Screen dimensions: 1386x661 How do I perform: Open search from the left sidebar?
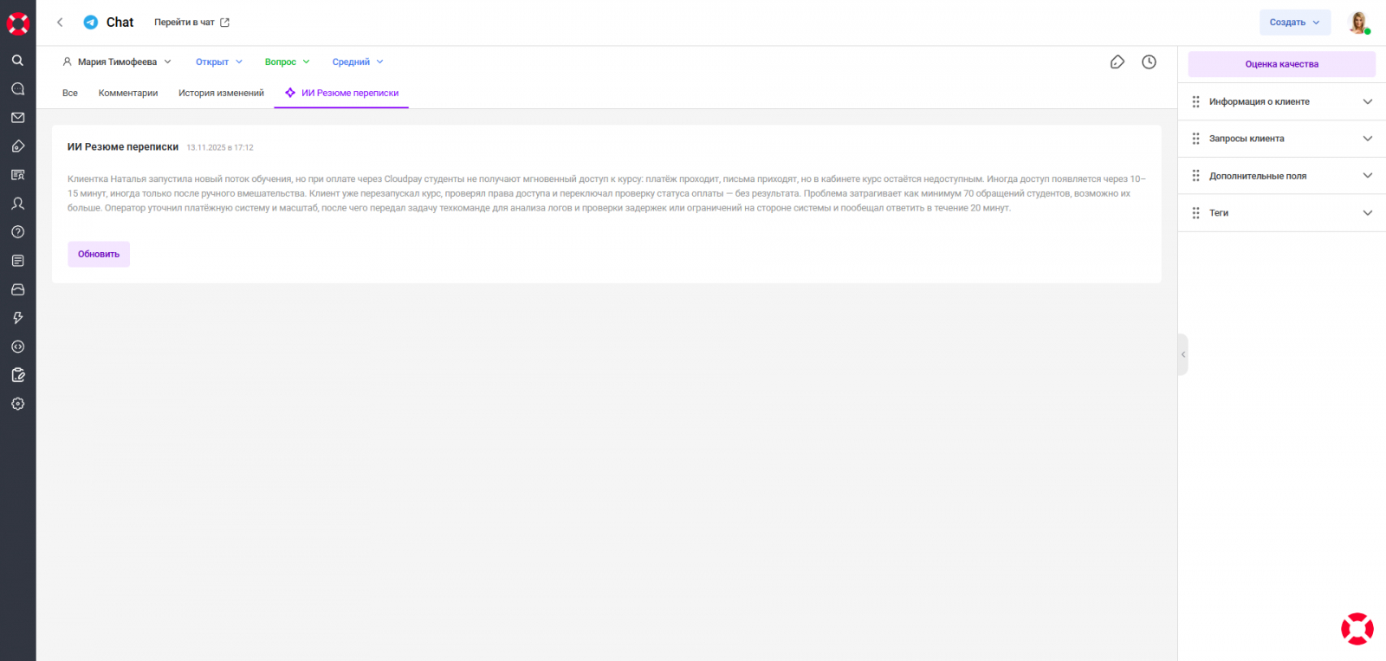[x=17, y=61]
